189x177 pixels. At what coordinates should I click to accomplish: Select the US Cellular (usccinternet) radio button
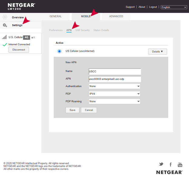(x=59, y=51)
